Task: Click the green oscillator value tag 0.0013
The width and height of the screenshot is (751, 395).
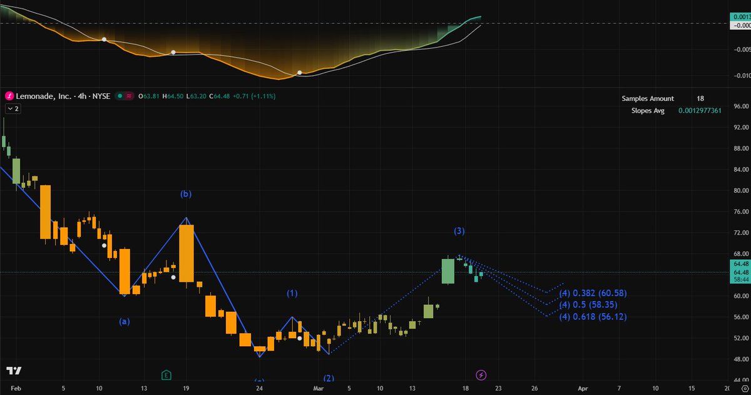Action: click(x=740, y=17)
